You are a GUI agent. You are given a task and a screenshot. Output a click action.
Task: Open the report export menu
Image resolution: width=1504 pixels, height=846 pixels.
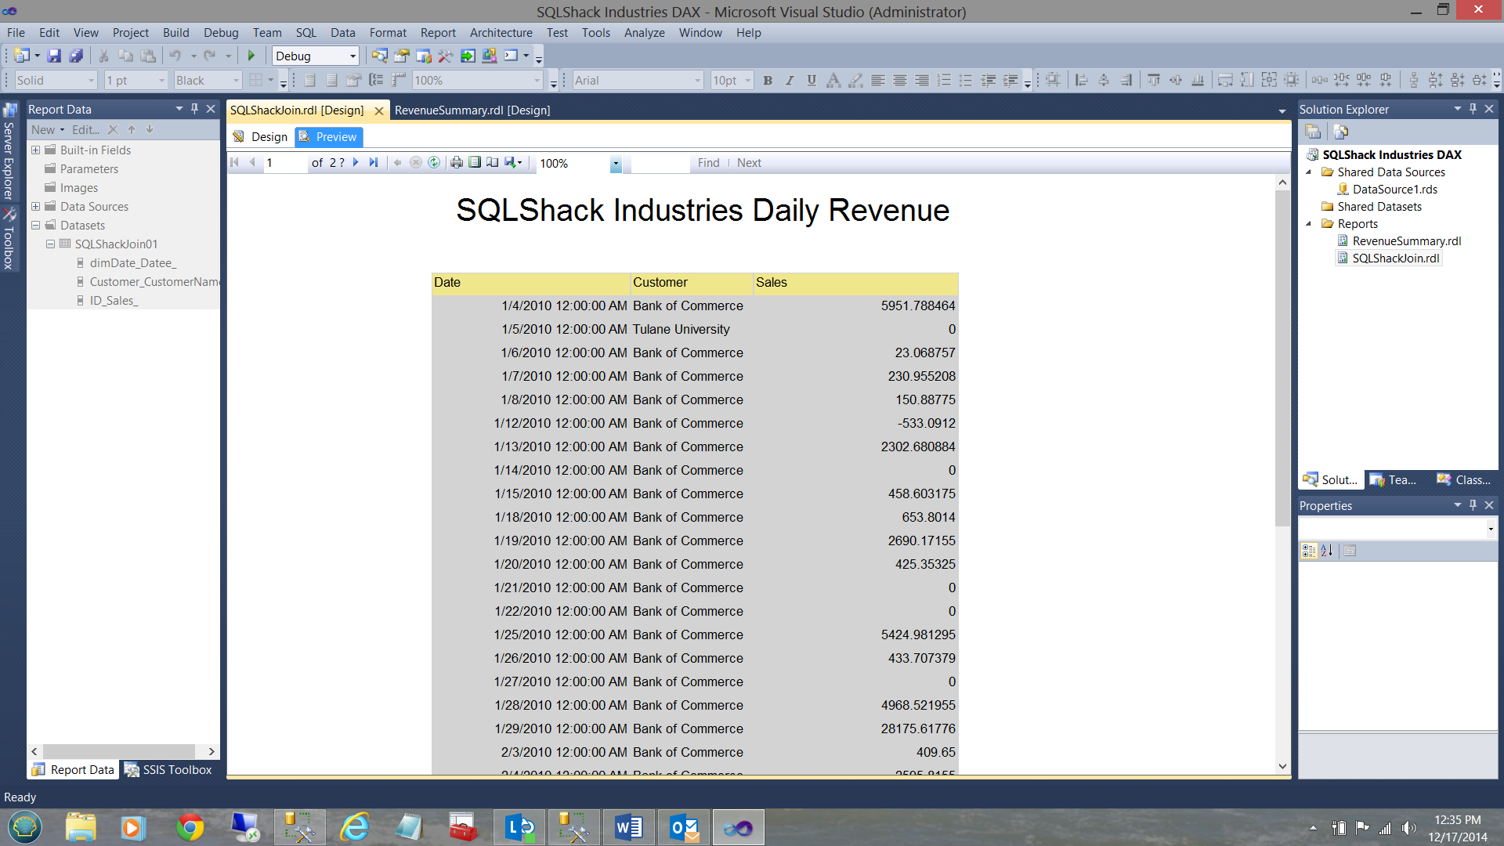(x=513, y=163)
